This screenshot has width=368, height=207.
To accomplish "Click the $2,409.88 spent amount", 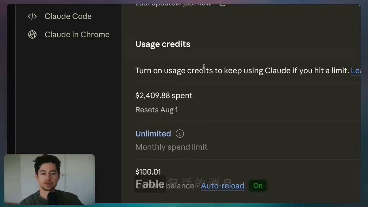I will pyautogui.click(x=164, y=95).
